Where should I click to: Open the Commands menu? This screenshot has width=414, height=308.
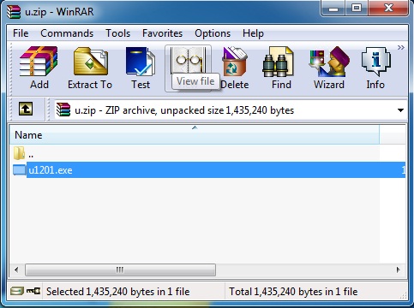point(67,33)
